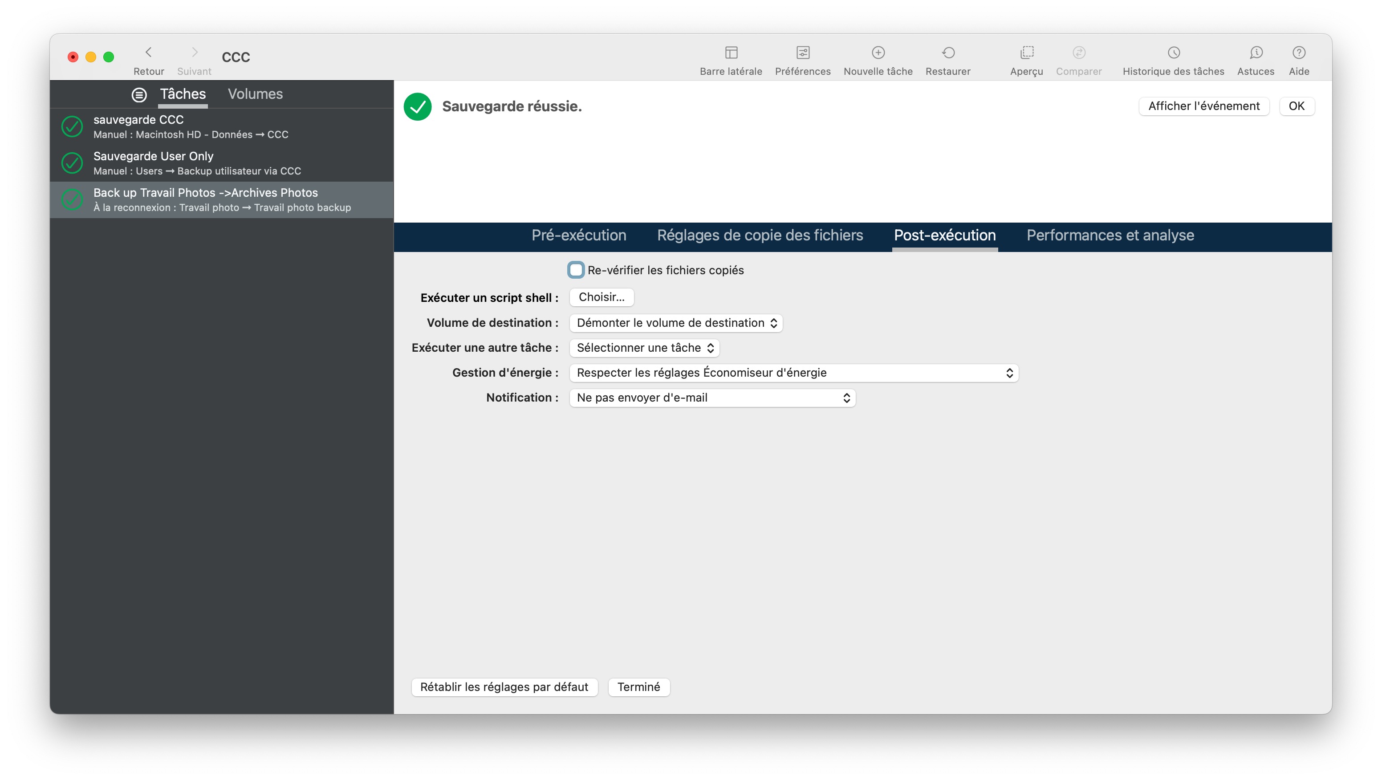Click Afficher l'événement button
1382x780 pixels.
(x=1203, y=106)
